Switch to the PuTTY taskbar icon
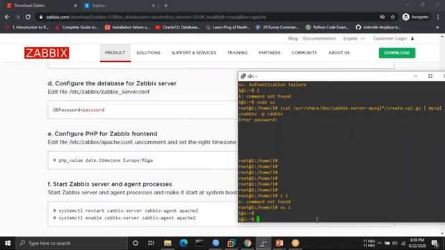Screen dimensions: 445x250 264,243
